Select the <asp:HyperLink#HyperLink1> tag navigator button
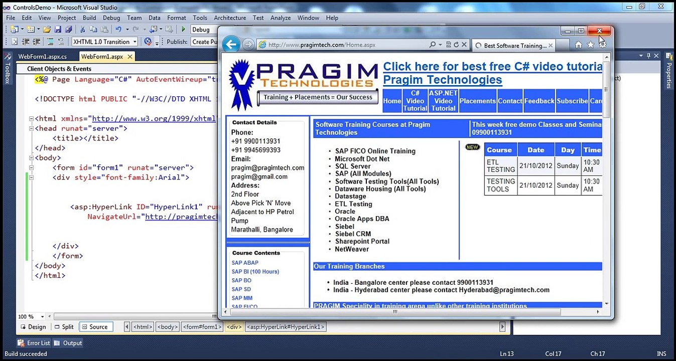This screenshot has height=361, width=676. click(286, 327)
